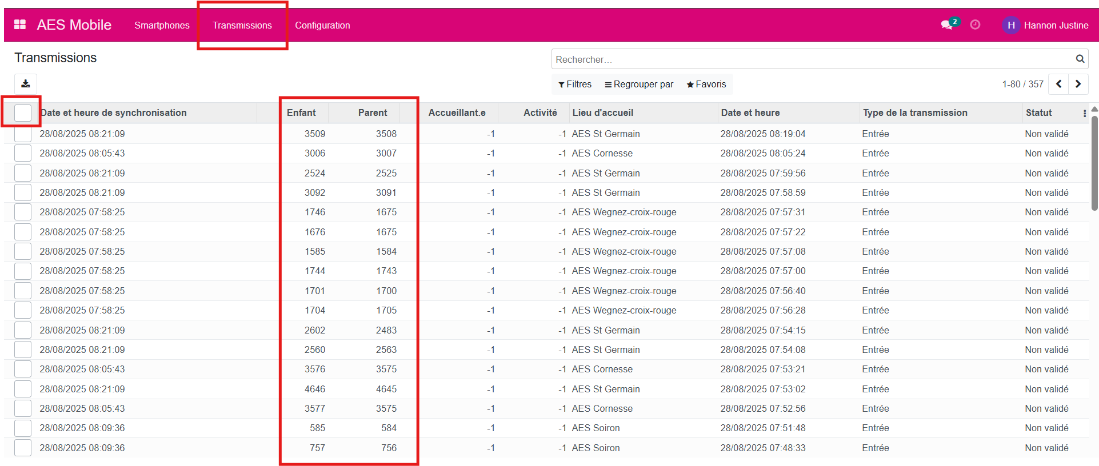Toggle the select-all checkbox in header
Screen dimensions: 1099x466
tap(23, 113)
